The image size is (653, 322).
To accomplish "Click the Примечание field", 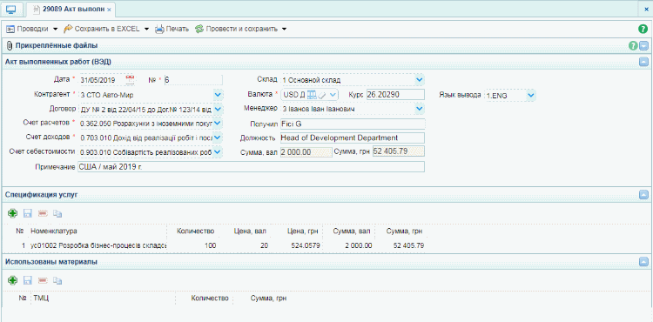I will coord(251,167).
